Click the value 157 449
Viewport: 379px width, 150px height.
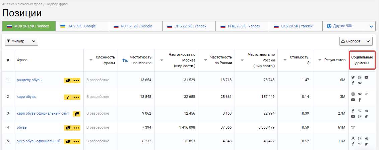(x=267, y=97)
